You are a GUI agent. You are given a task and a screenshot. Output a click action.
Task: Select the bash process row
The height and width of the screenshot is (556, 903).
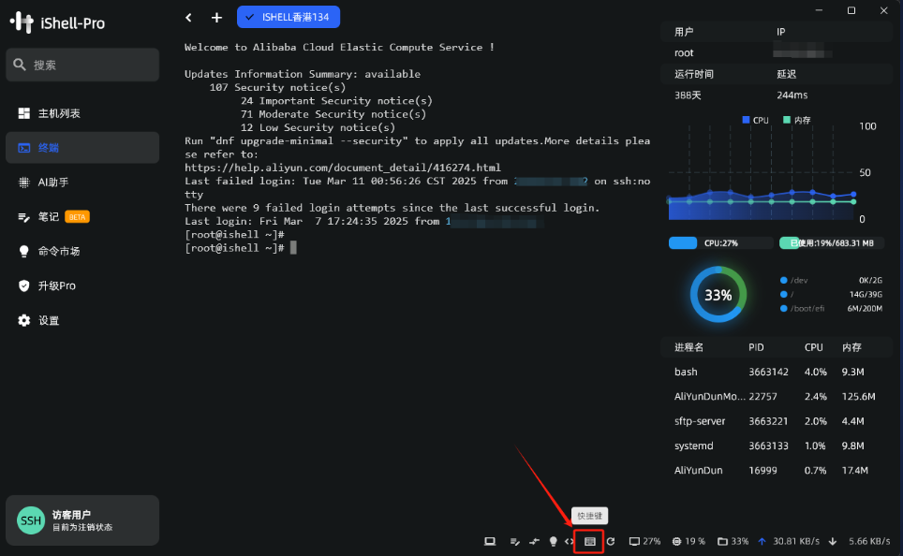tap(776, 372)
